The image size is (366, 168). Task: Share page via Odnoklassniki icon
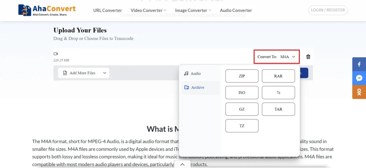pyautogui.click(x=359, y=92)
